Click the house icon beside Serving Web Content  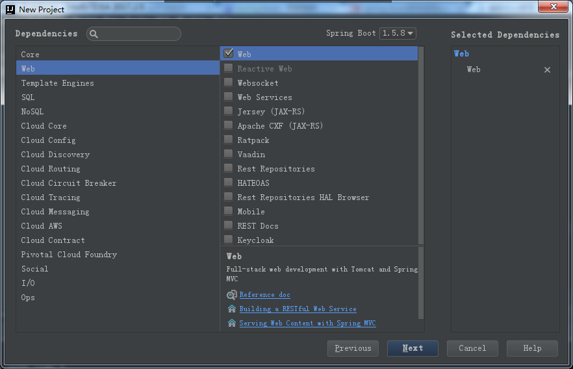pos(232,324)
